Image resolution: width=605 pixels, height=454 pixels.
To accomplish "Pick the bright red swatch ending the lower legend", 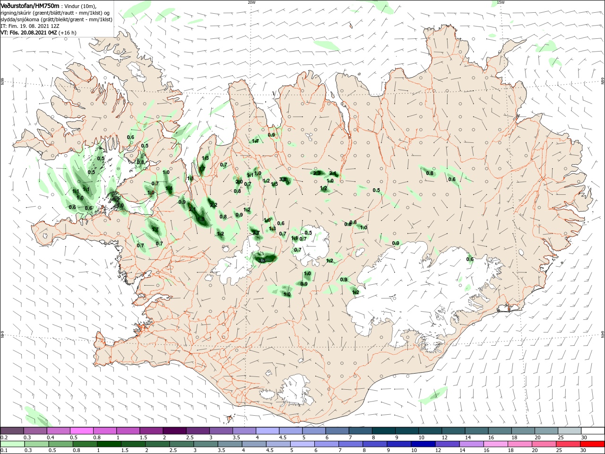I will pos(592,444).
